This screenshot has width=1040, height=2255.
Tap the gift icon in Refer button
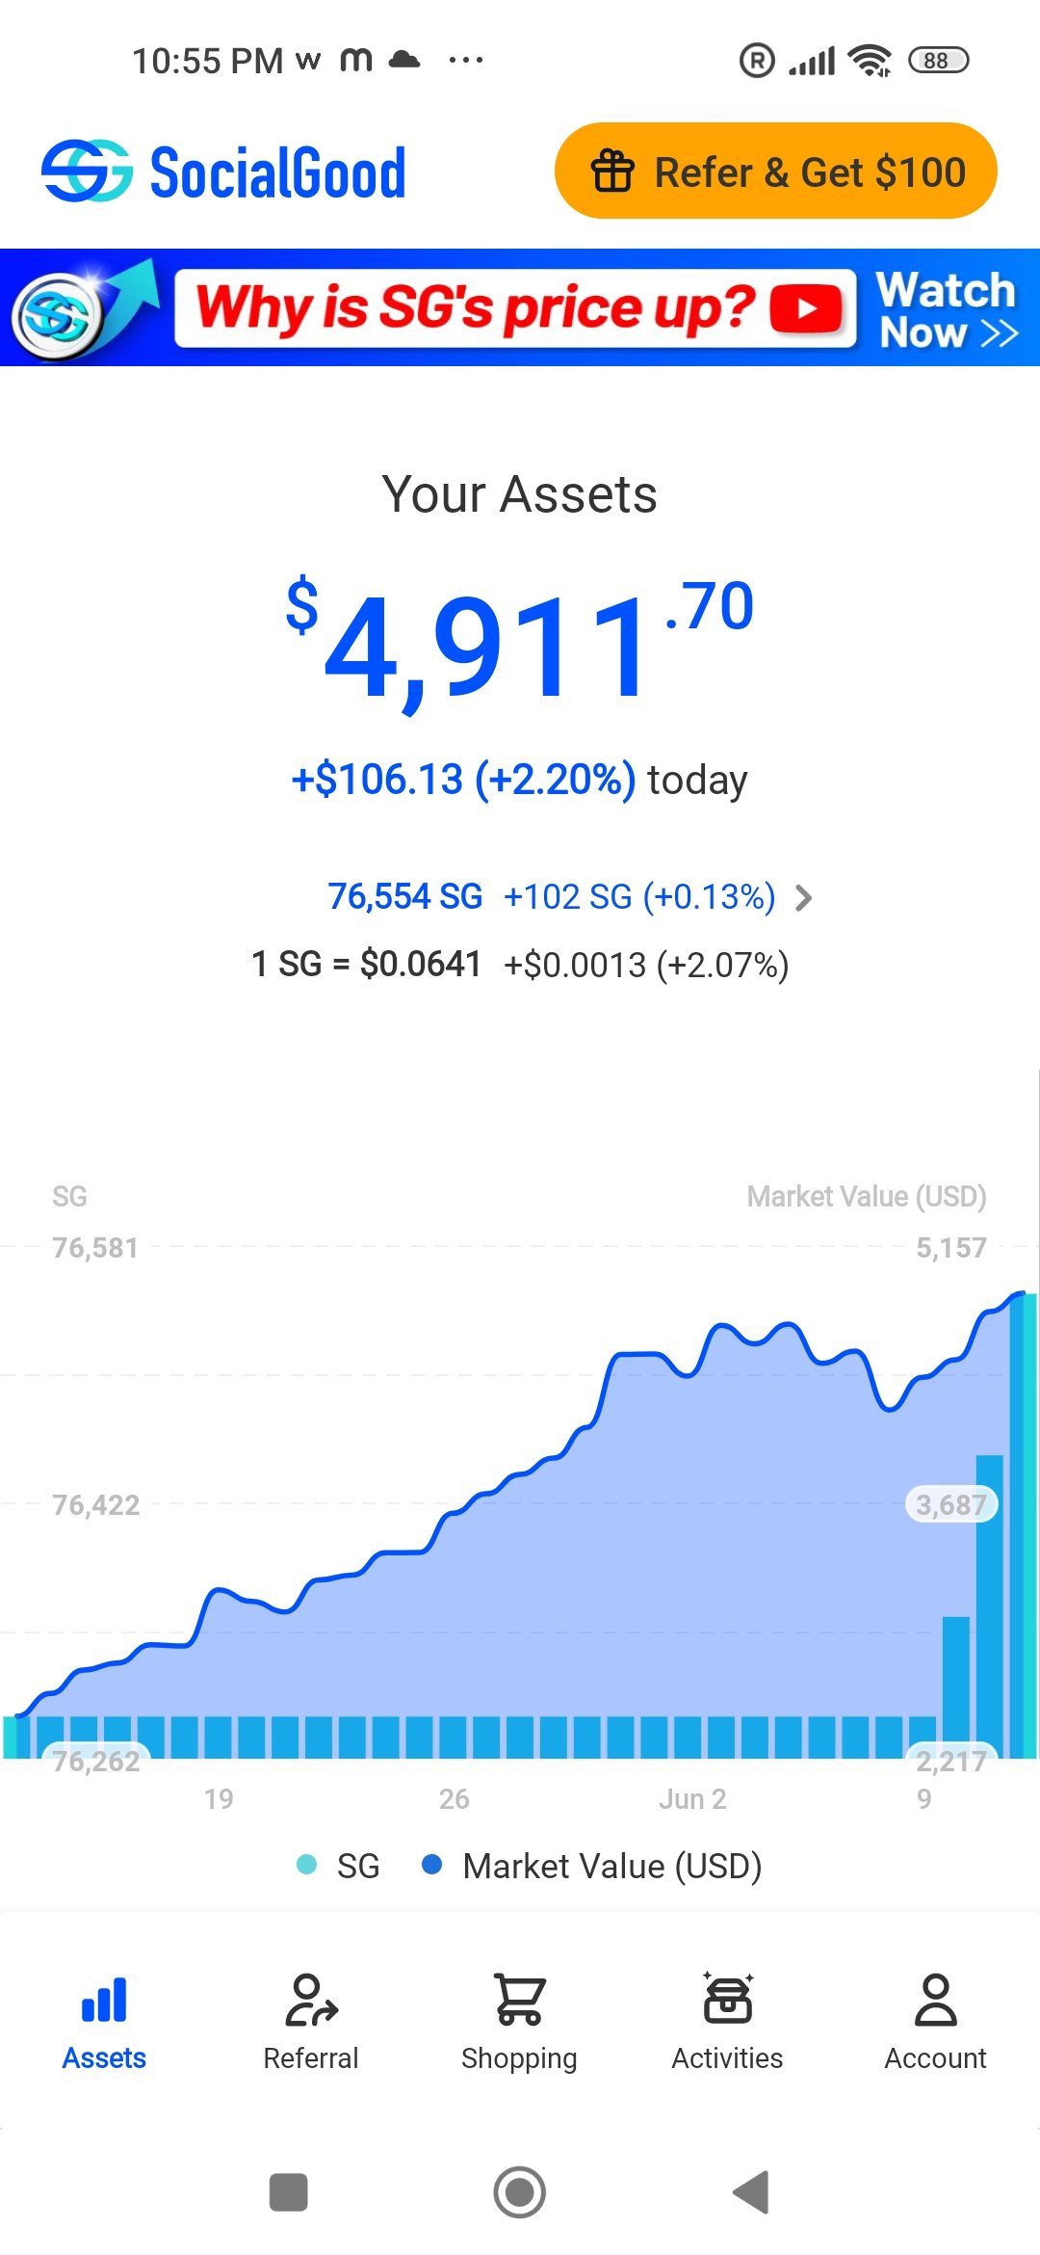pyautogui.click(x=612, y=172)
